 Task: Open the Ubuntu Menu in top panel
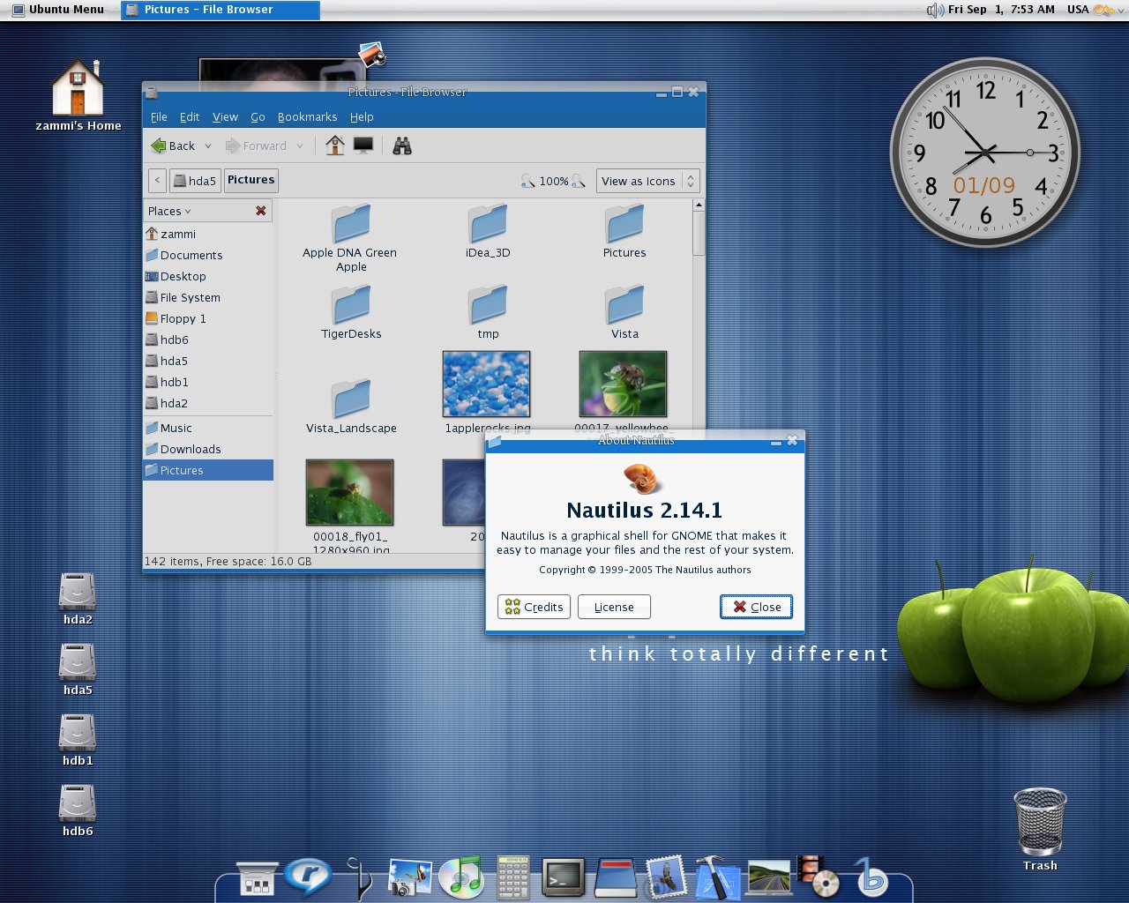pos(57,10)
